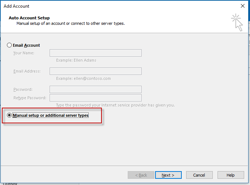Open Help for account setup
Screen dimensions: 250x185
[231, 175]
